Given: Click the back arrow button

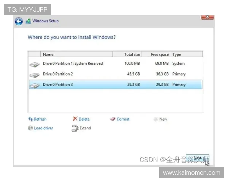Looking at the screenshot, I should pyautogui.click(x=19, y=21).
